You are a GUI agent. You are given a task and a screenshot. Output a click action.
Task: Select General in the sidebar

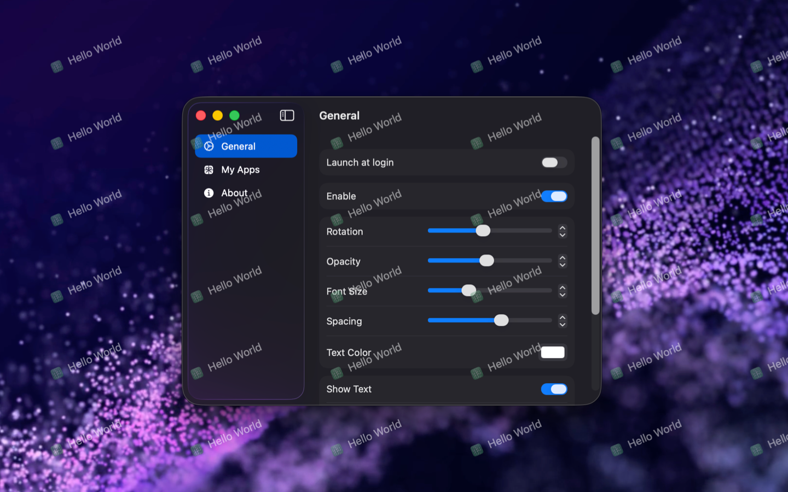pos(246,147)
